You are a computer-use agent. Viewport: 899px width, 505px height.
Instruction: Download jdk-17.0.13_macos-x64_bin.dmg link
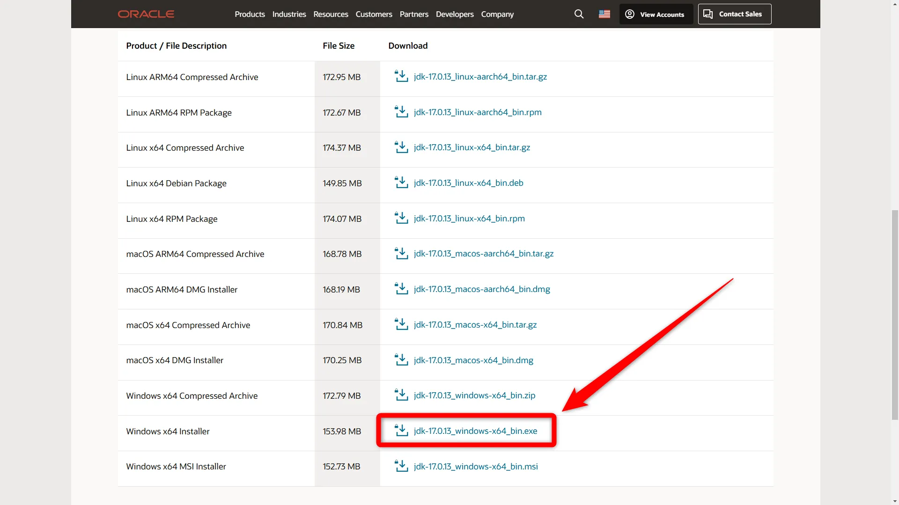click(473, 360)
